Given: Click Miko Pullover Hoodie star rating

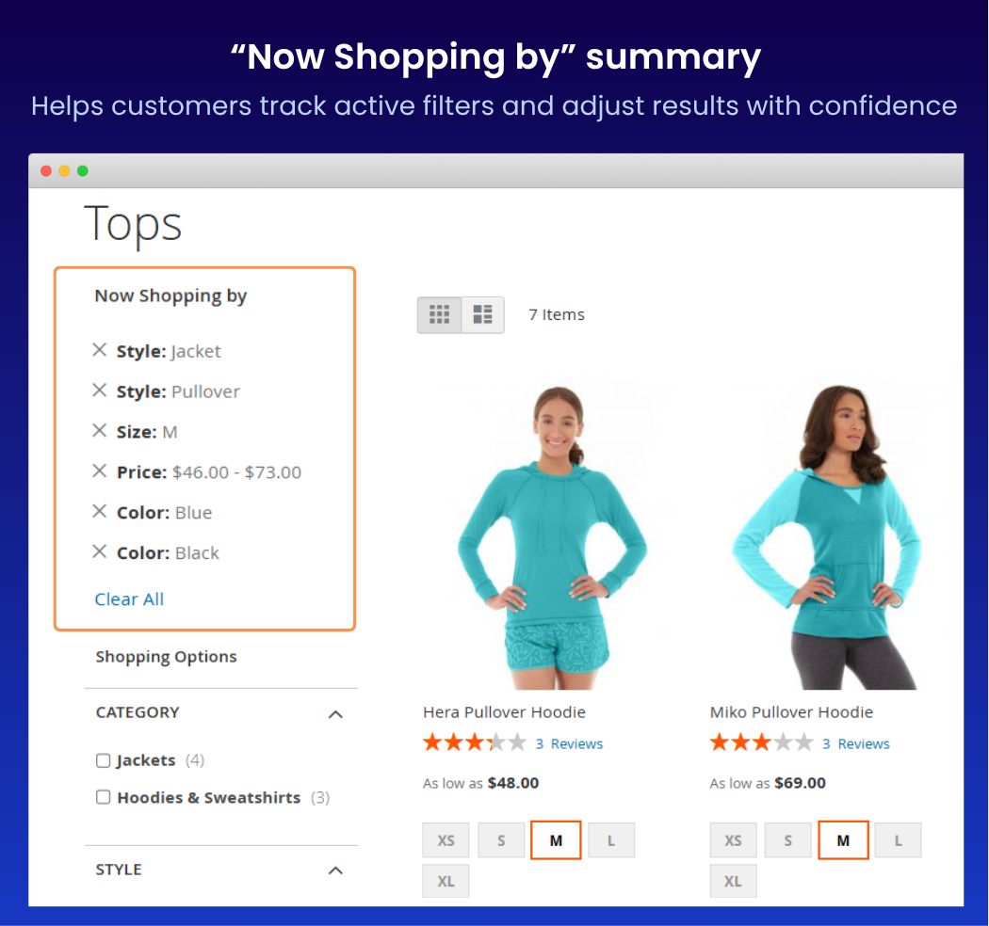Looking at the screenshot, I should [x=761, y=742].
